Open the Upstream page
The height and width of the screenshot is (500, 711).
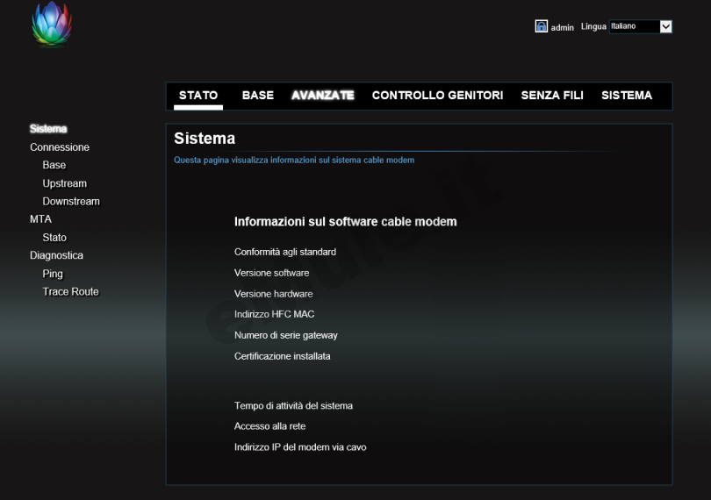tap(64, 183)
